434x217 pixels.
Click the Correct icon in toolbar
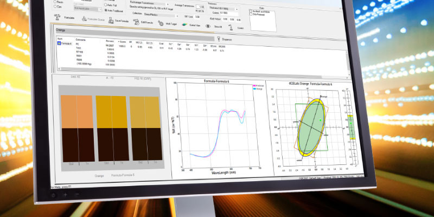click(x=231, y=27)
